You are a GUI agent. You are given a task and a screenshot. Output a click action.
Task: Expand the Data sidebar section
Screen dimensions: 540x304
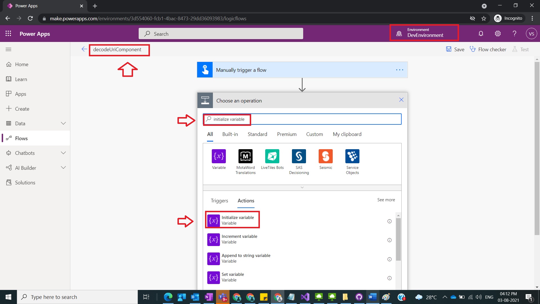(63, 123)
